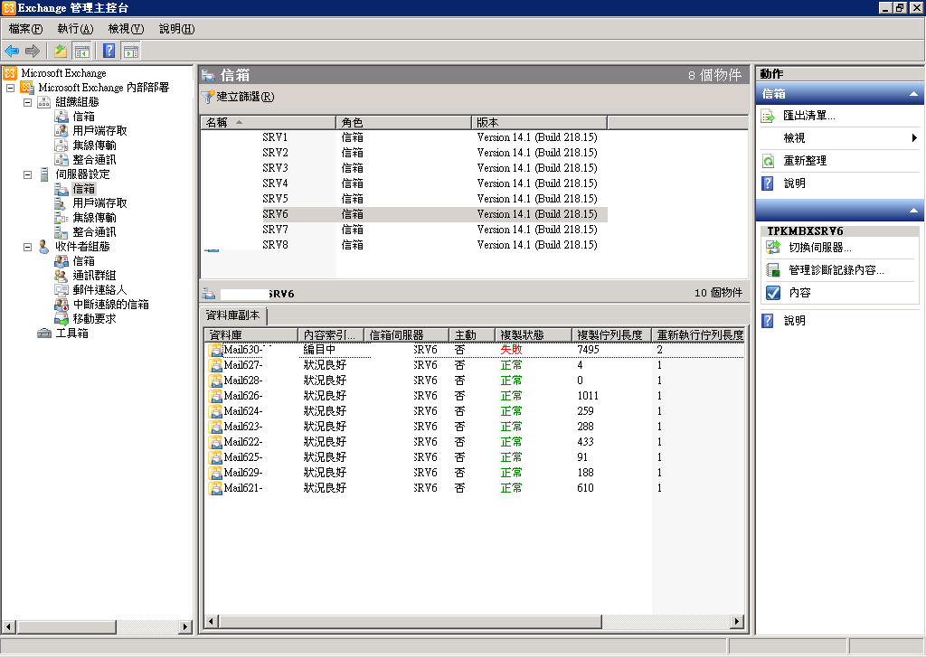Screen dimensions: 926x658
Task: Collapse the 伺服器設定 tree node
Action: tap(27, 174)
